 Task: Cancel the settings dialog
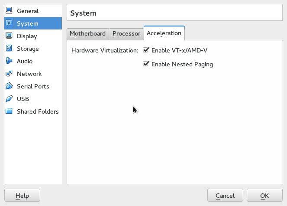225,196
